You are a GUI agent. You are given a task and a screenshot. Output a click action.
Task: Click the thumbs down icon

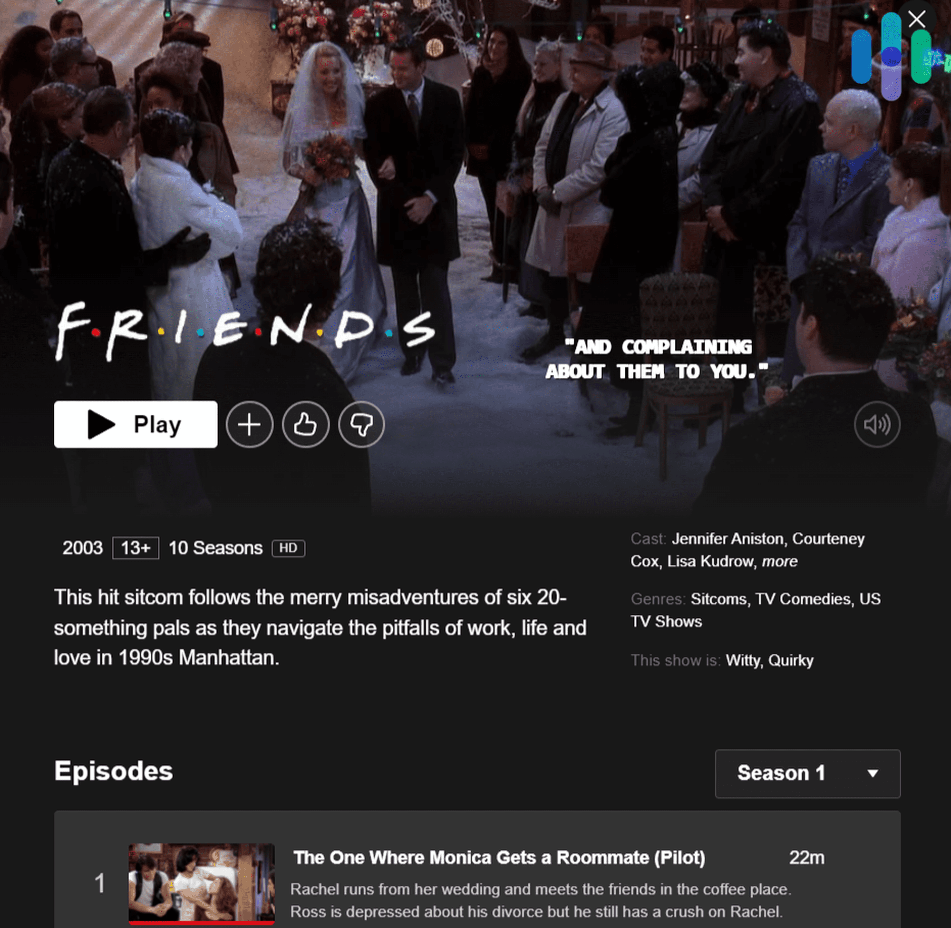click(x=361, y=423)
